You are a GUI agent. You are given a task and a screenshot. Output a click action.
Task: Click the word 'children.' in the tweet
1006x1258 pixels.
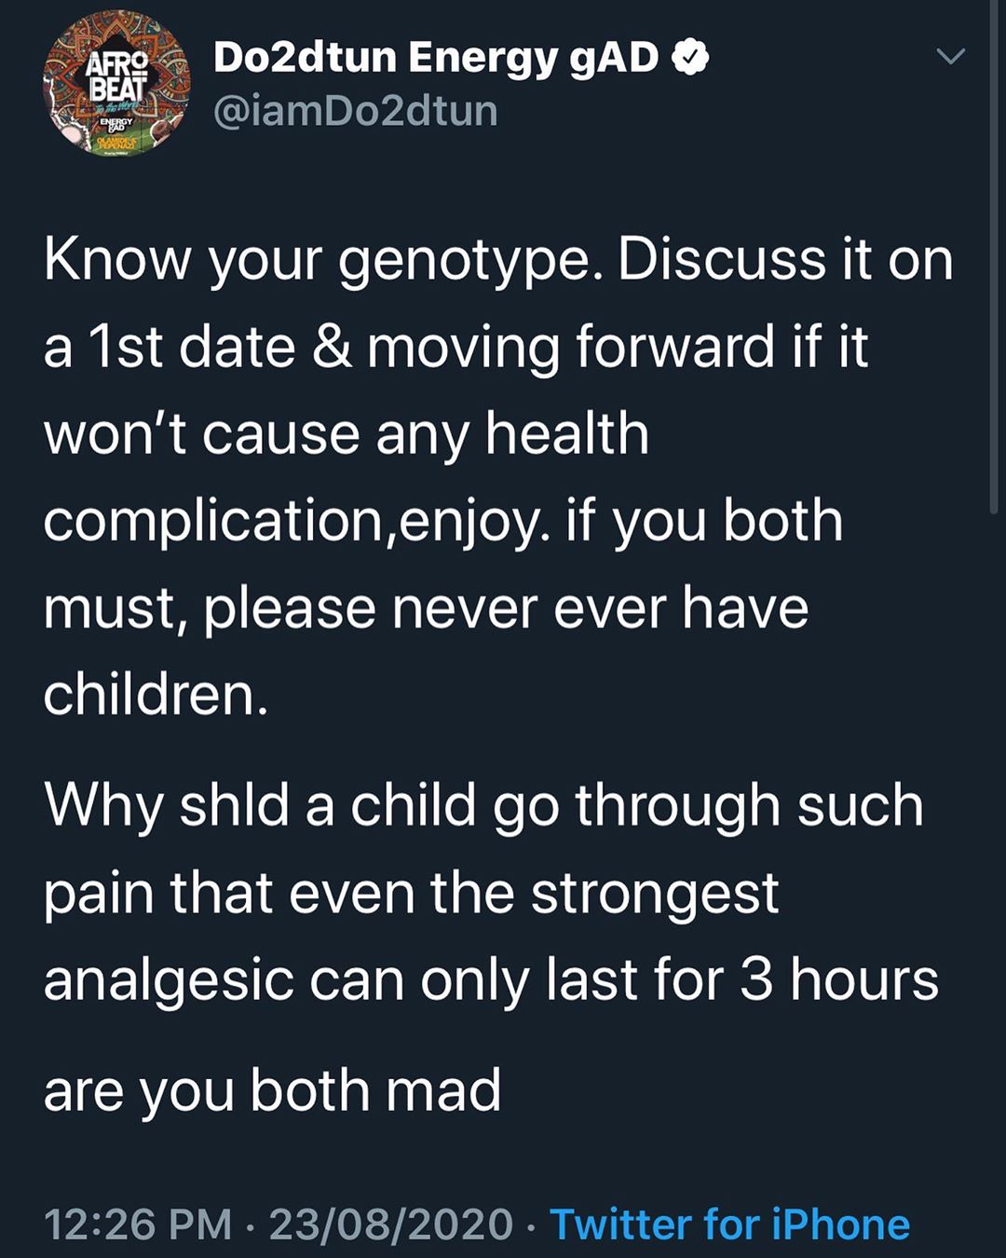[x=156, y=695]
